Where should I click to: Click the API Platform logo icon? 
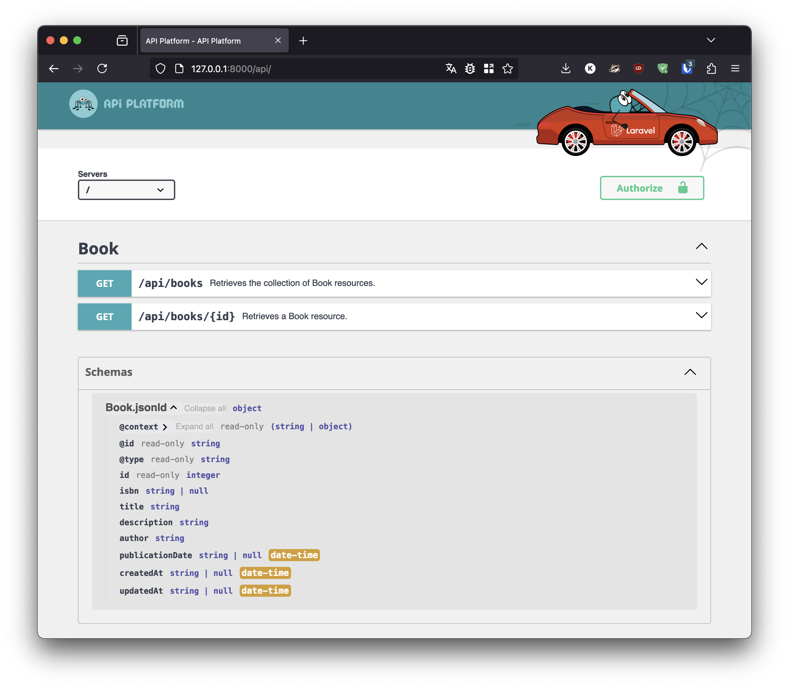82,104
